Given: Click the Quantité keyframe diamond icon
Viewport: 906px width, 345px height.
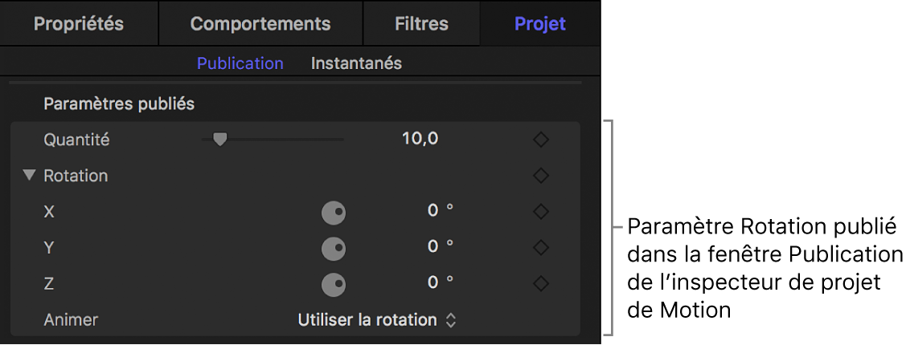Looking at the screenshot, I should point(541,140).
